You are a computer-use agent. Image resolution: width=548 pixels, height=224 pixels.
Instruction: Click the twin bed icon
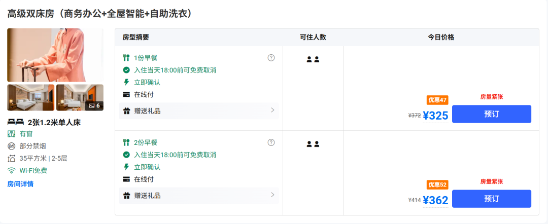16,122
